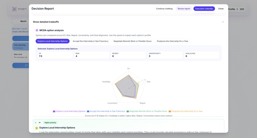Click the Selected: Explore Local Internship Options label
Screen dimensions: 257x138
tap(57, 49)
